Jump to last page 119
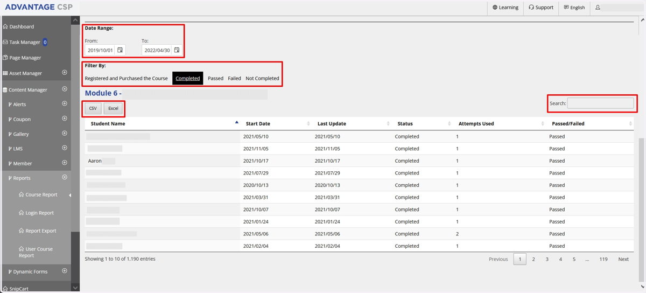This screenshot has height=293, width=646. tap(603, 259)
